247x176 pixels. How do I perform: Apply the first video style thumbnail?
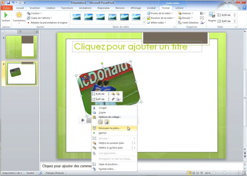point(76,17)
